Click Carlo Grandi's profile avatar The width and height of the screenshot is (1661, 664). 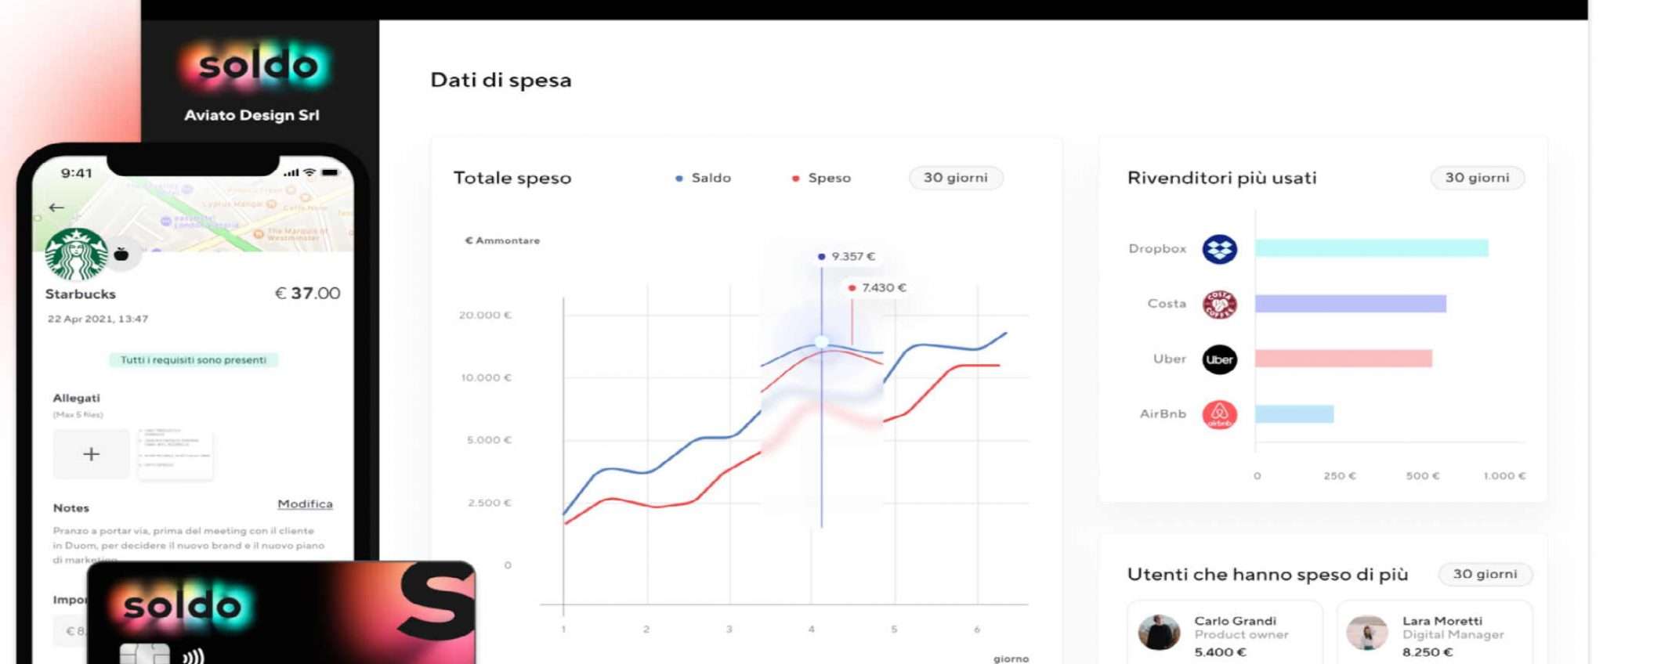(1159, 633)
